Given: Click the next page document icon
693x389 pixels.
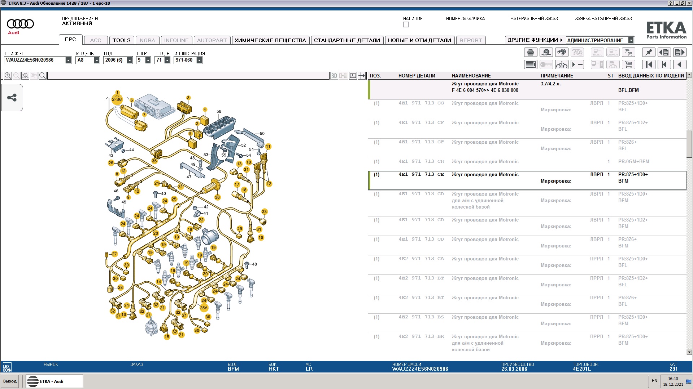Looking at the screenshot, I should click(x=680, y=53).
